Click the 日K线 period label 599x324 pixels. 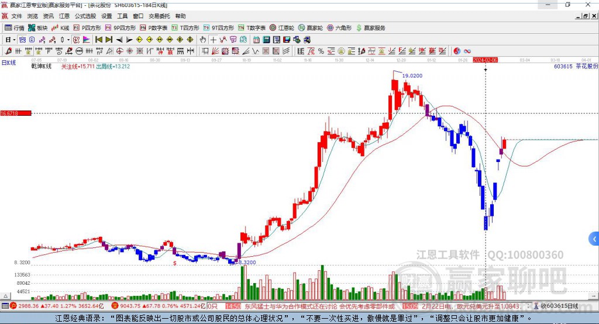pyautogui.click(x=9, y=63)
